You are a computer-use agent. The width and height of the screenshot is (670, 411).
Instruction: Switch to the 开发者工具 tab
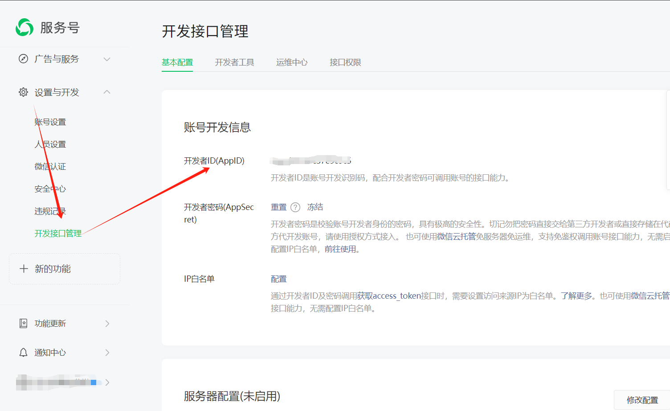[x=234, y=62]
